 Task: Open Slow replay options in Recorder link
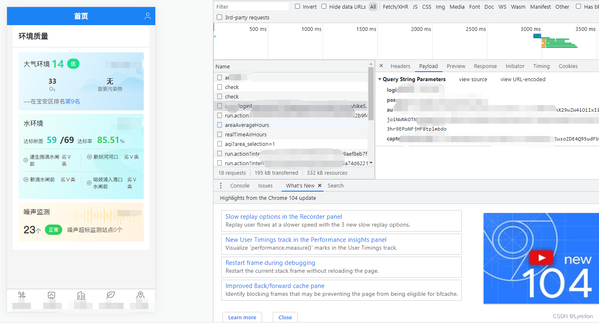[284, 217]
